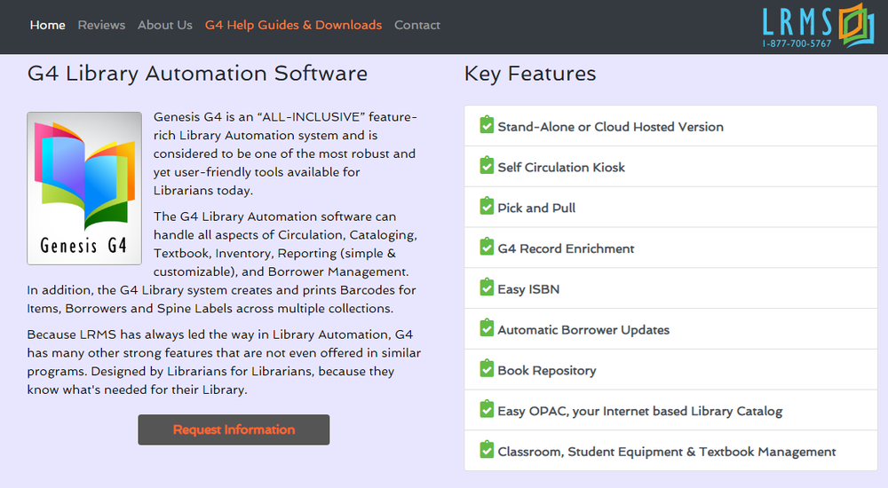
Task: Click the Request Information button
Action: pos(234,429)
